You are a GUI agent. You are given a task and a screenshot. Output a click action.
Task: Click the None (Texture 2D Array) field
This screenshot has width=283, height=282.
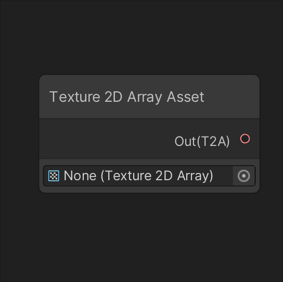click(x=149, y=176)
